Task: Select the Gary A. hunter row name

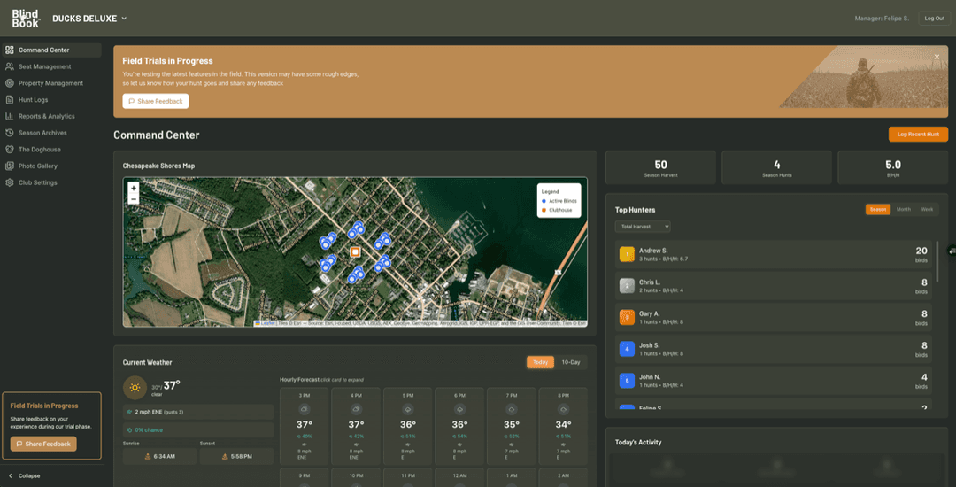Action: point(651,314)
